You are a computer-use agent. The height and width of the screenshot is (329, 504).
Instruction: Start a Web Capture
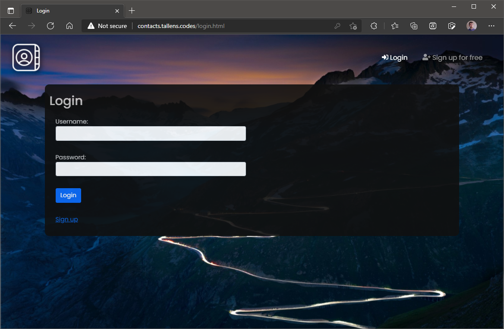point(451,26)
